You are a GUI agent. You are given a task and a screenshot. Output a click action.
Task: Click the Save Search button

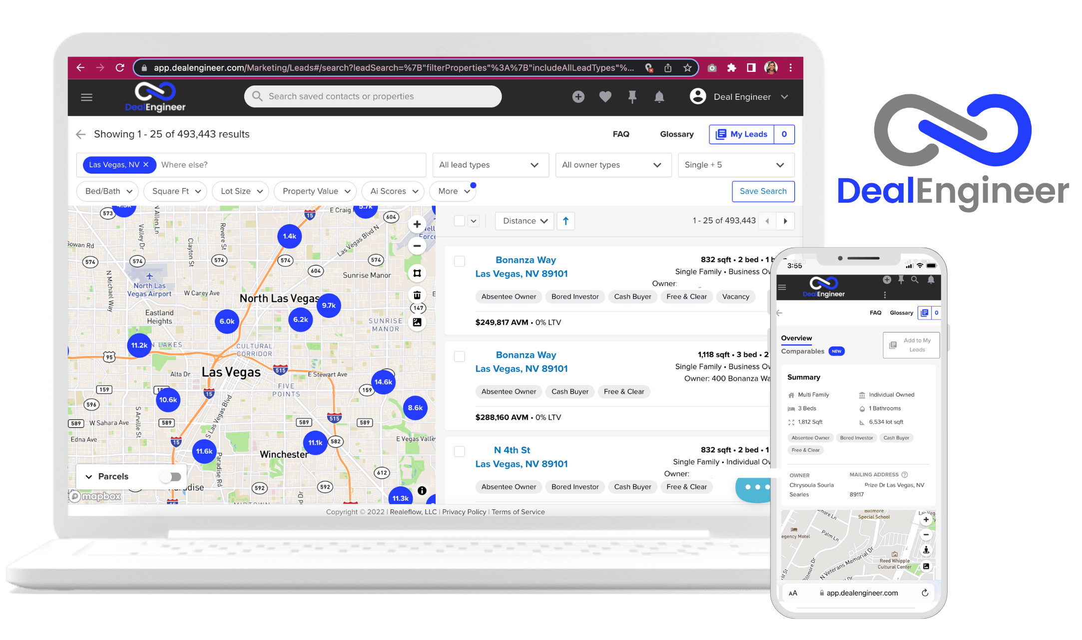763,191
